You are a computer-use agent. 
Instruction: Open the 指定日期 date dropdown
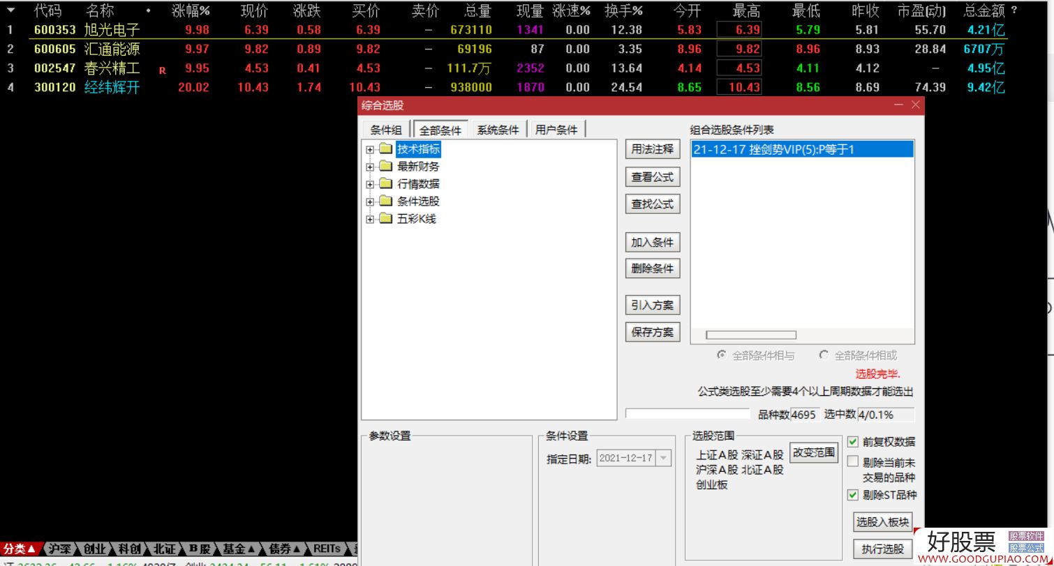coord(663,458)
